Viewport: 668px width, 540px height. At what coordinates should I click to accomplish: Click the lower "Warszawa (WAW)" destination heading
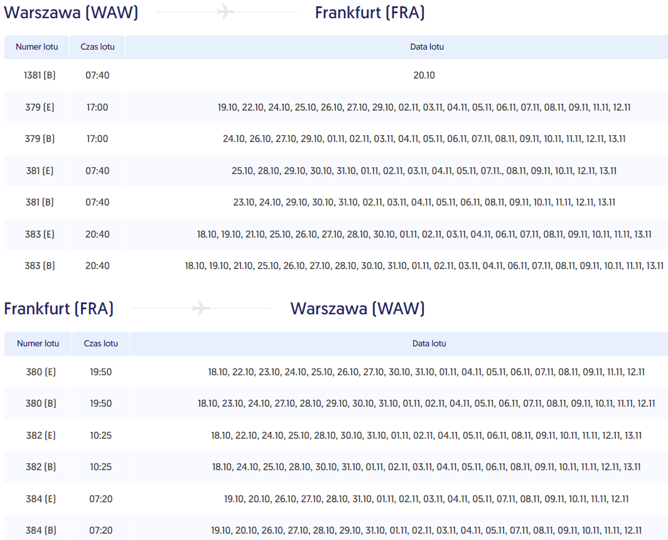point(357,309)
